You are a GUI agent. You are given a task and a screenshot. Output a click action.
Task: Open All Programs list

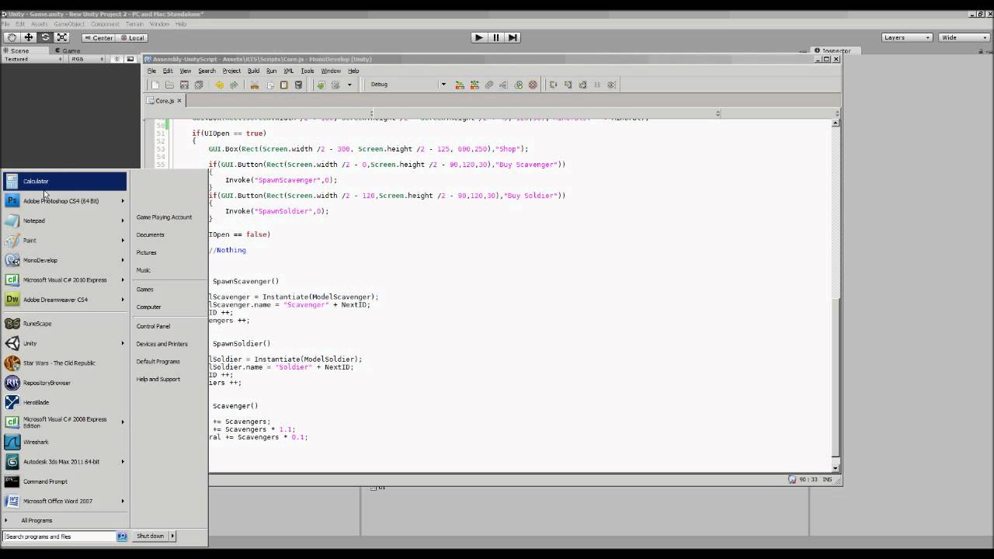pyautogui.click(x=36, y=520)
